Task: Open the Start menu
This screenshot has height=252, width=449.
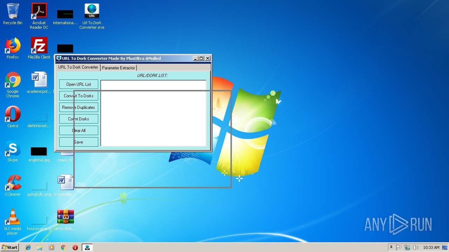Action: click(x=9, y=247)
